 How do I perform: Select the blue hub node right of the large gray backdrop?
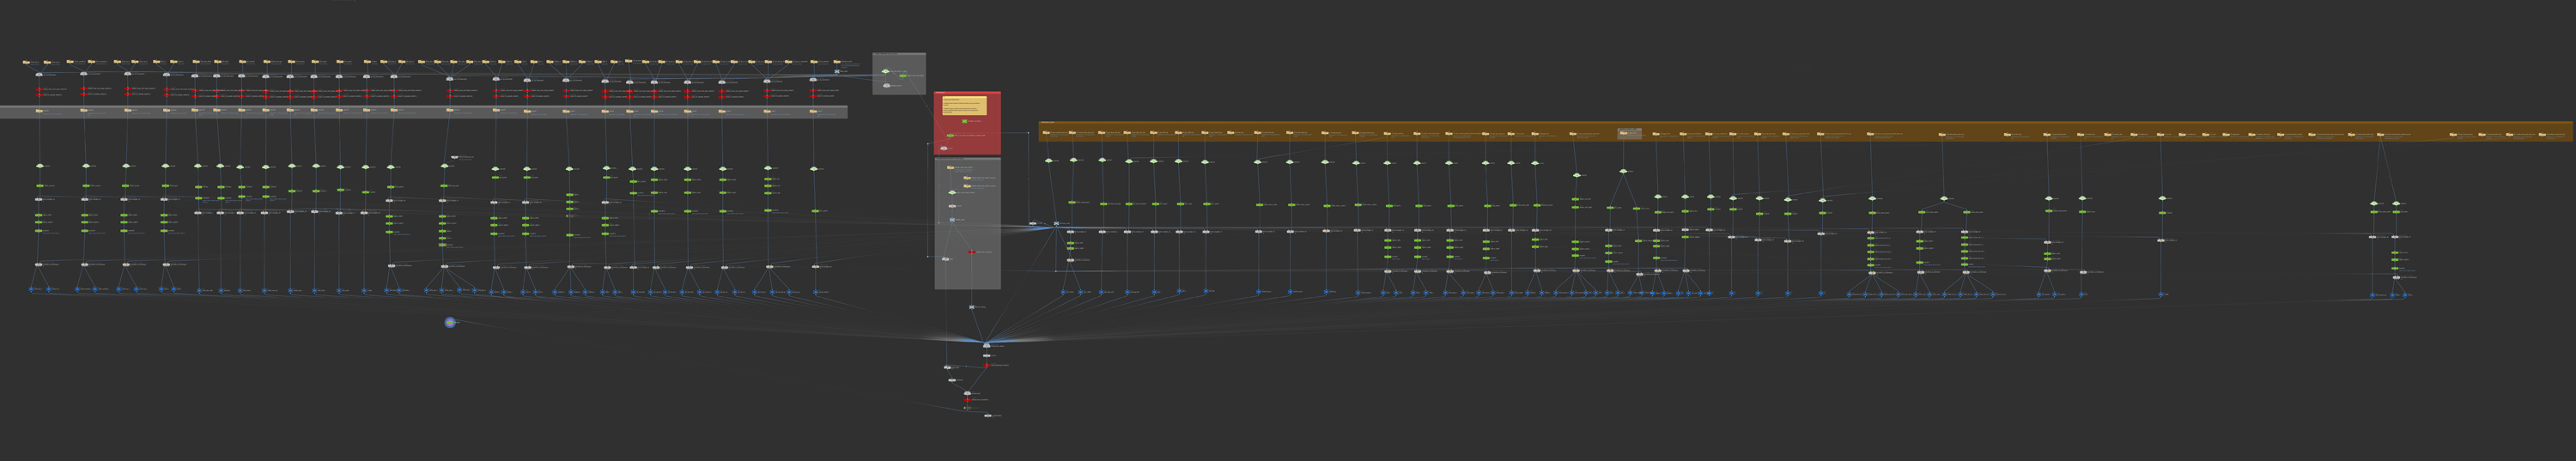point(1056,223)
